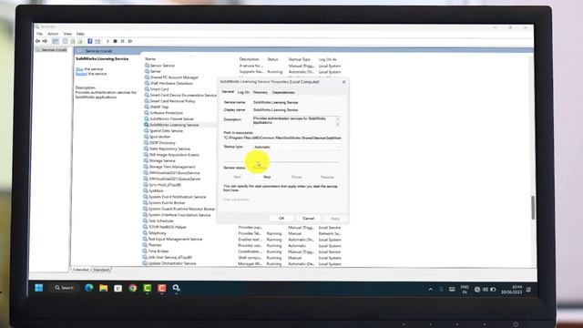Switch to the Dependencies tab

pyautogui.click(x=283, y=92)
